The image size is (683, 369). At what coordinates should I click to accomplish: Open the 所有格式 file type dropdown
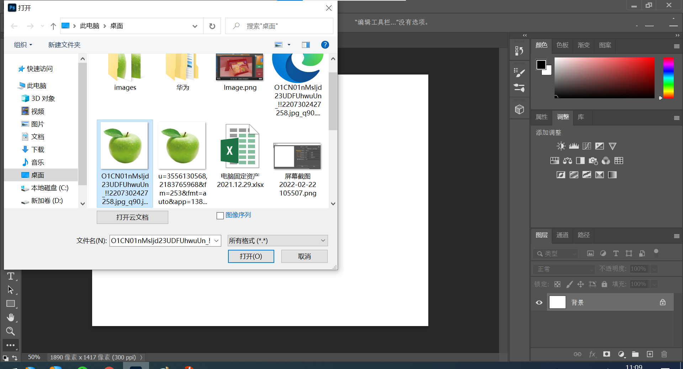point(277,241)
